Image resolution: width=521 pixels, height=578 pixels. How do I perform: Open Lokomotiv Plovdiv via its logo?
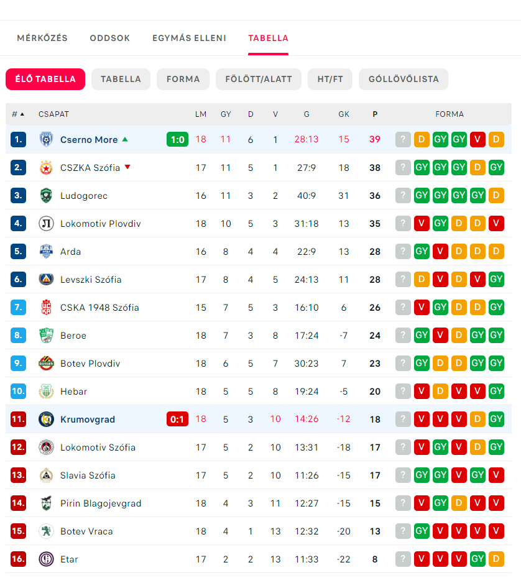(x=46, y=224)
